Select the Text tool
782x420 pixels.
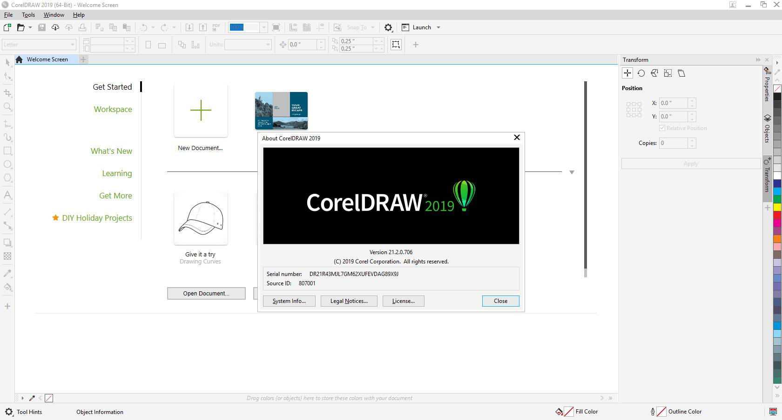[7, 195]
